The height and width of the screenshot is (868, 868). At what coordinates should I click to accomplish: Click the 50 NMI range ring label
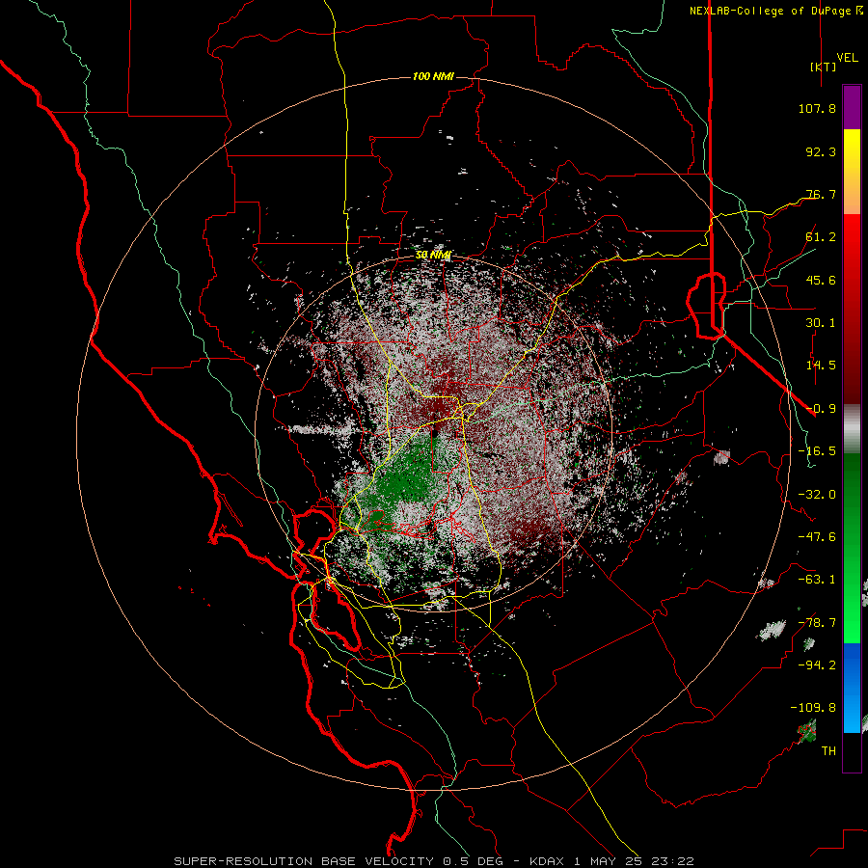433,256
